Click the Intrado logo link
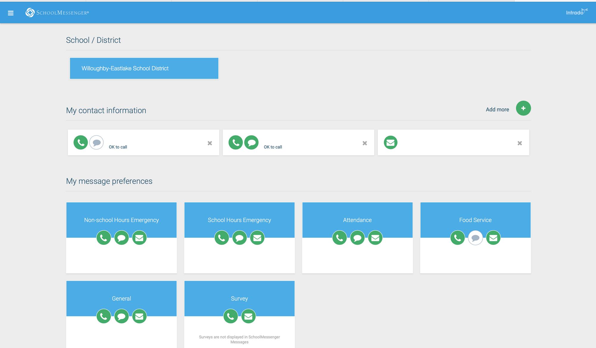The image size is (596, 348). (576, 12)
